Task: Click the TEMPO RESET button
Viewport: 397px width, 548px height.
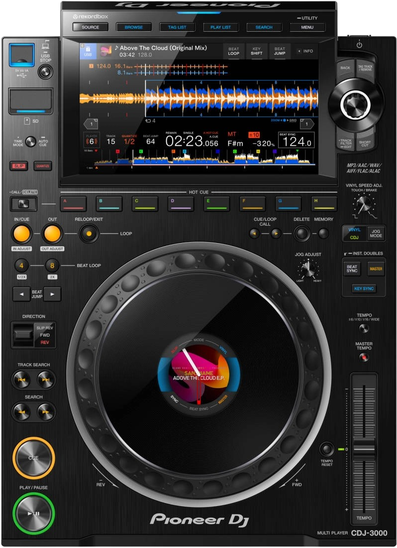Action: click(x=327, y=449)
